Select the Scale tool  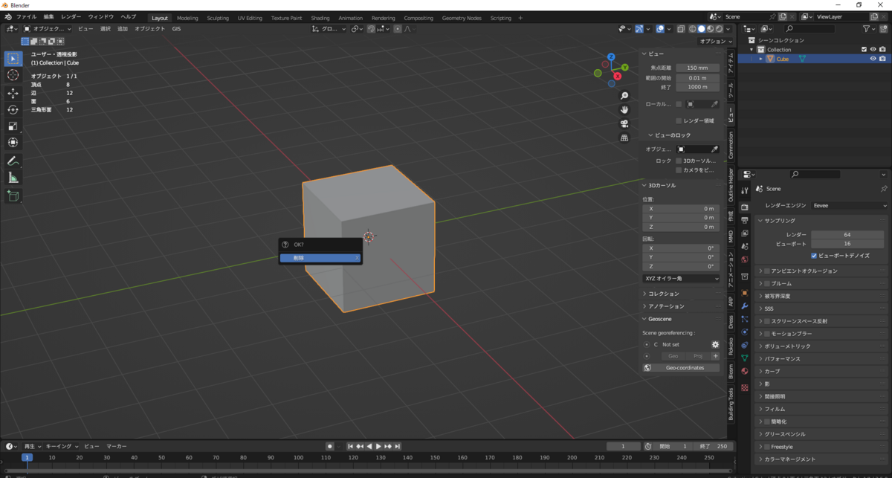click(x=13, y=126)
